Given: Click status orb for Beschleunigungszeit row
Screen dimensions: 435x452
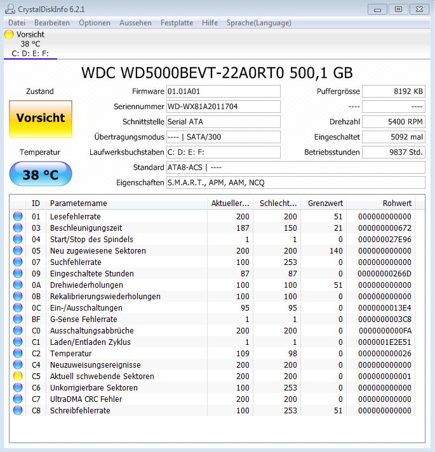Looking at the screenshot, I should click(18, 228).
